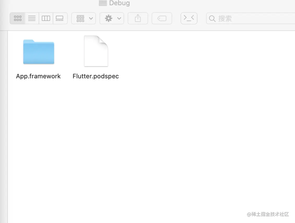Open Terminal here using toolbar icon

189,18
